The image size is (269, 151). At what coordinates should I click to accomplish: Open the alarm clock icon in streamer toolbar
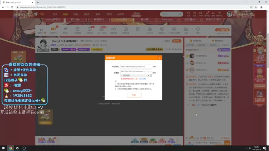coord(78,29)
